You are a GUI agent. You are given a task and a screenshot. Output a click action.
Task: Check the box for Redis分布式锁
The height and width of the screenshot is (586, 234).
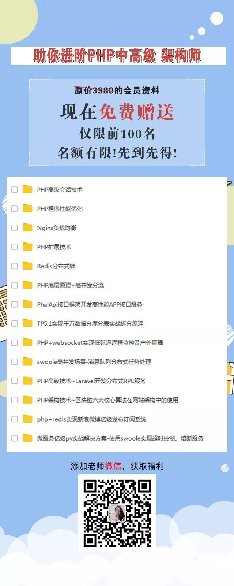pyautogui.click(x=15, y=266)
